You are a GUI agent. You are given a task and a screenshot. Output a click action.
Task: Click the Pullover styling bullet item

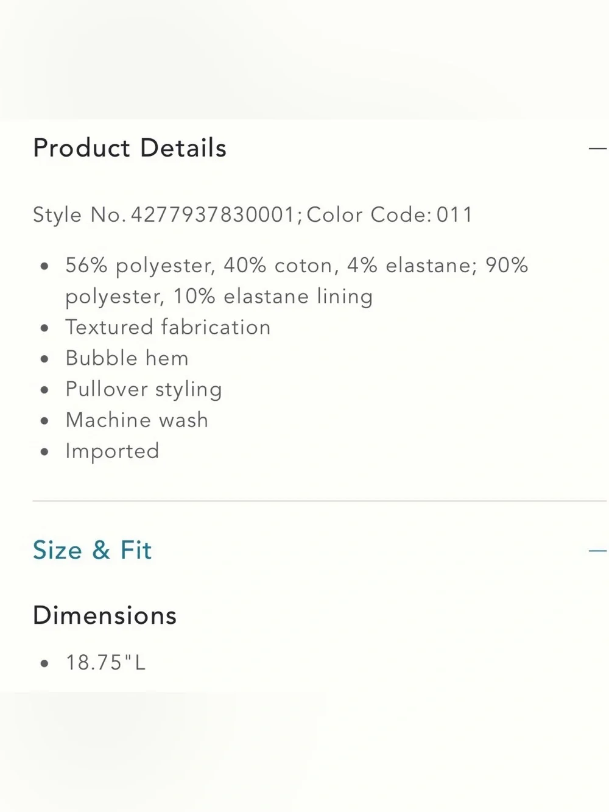(144, 389)
